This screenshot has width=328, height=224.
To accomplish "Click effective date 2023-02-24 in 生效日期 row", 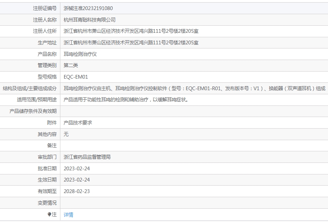I will 76,180.
